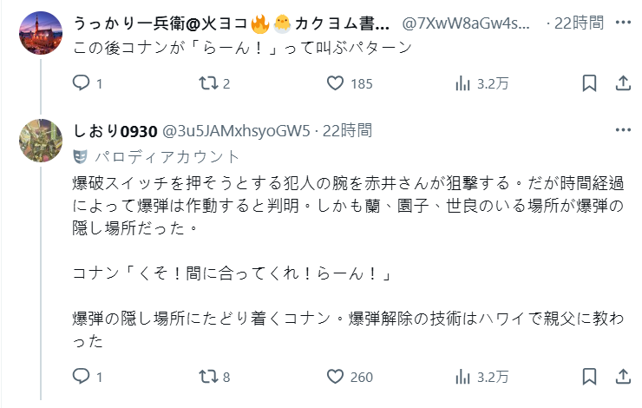The height and width of the screenshot is (408, 642).
Task: Bookmark the うっかり一兵衛 tweet
Action: pos(589,83)
